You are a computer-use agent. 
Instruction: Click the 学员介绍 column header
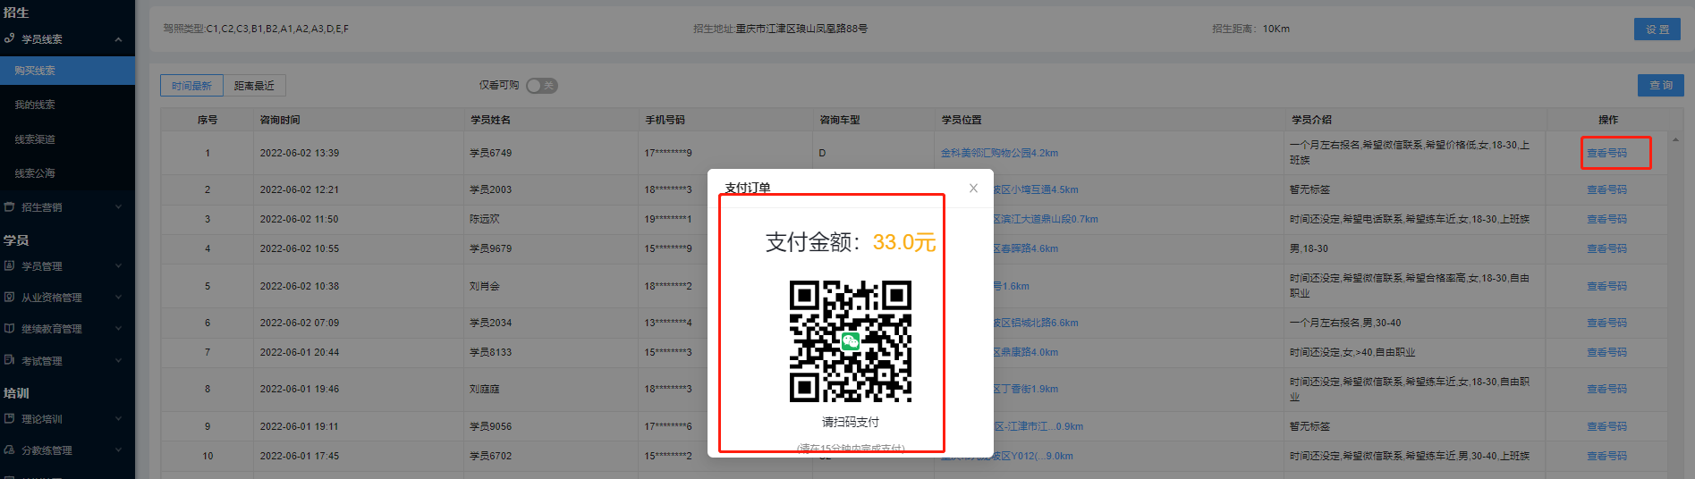point(1311,120)
